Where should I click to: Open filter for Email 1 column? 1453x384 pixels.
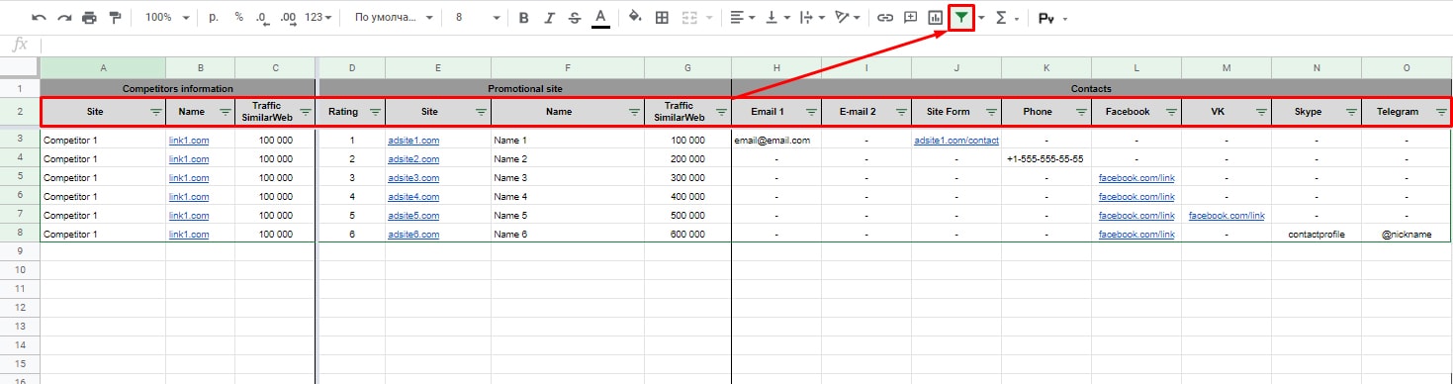coord(811,112)
